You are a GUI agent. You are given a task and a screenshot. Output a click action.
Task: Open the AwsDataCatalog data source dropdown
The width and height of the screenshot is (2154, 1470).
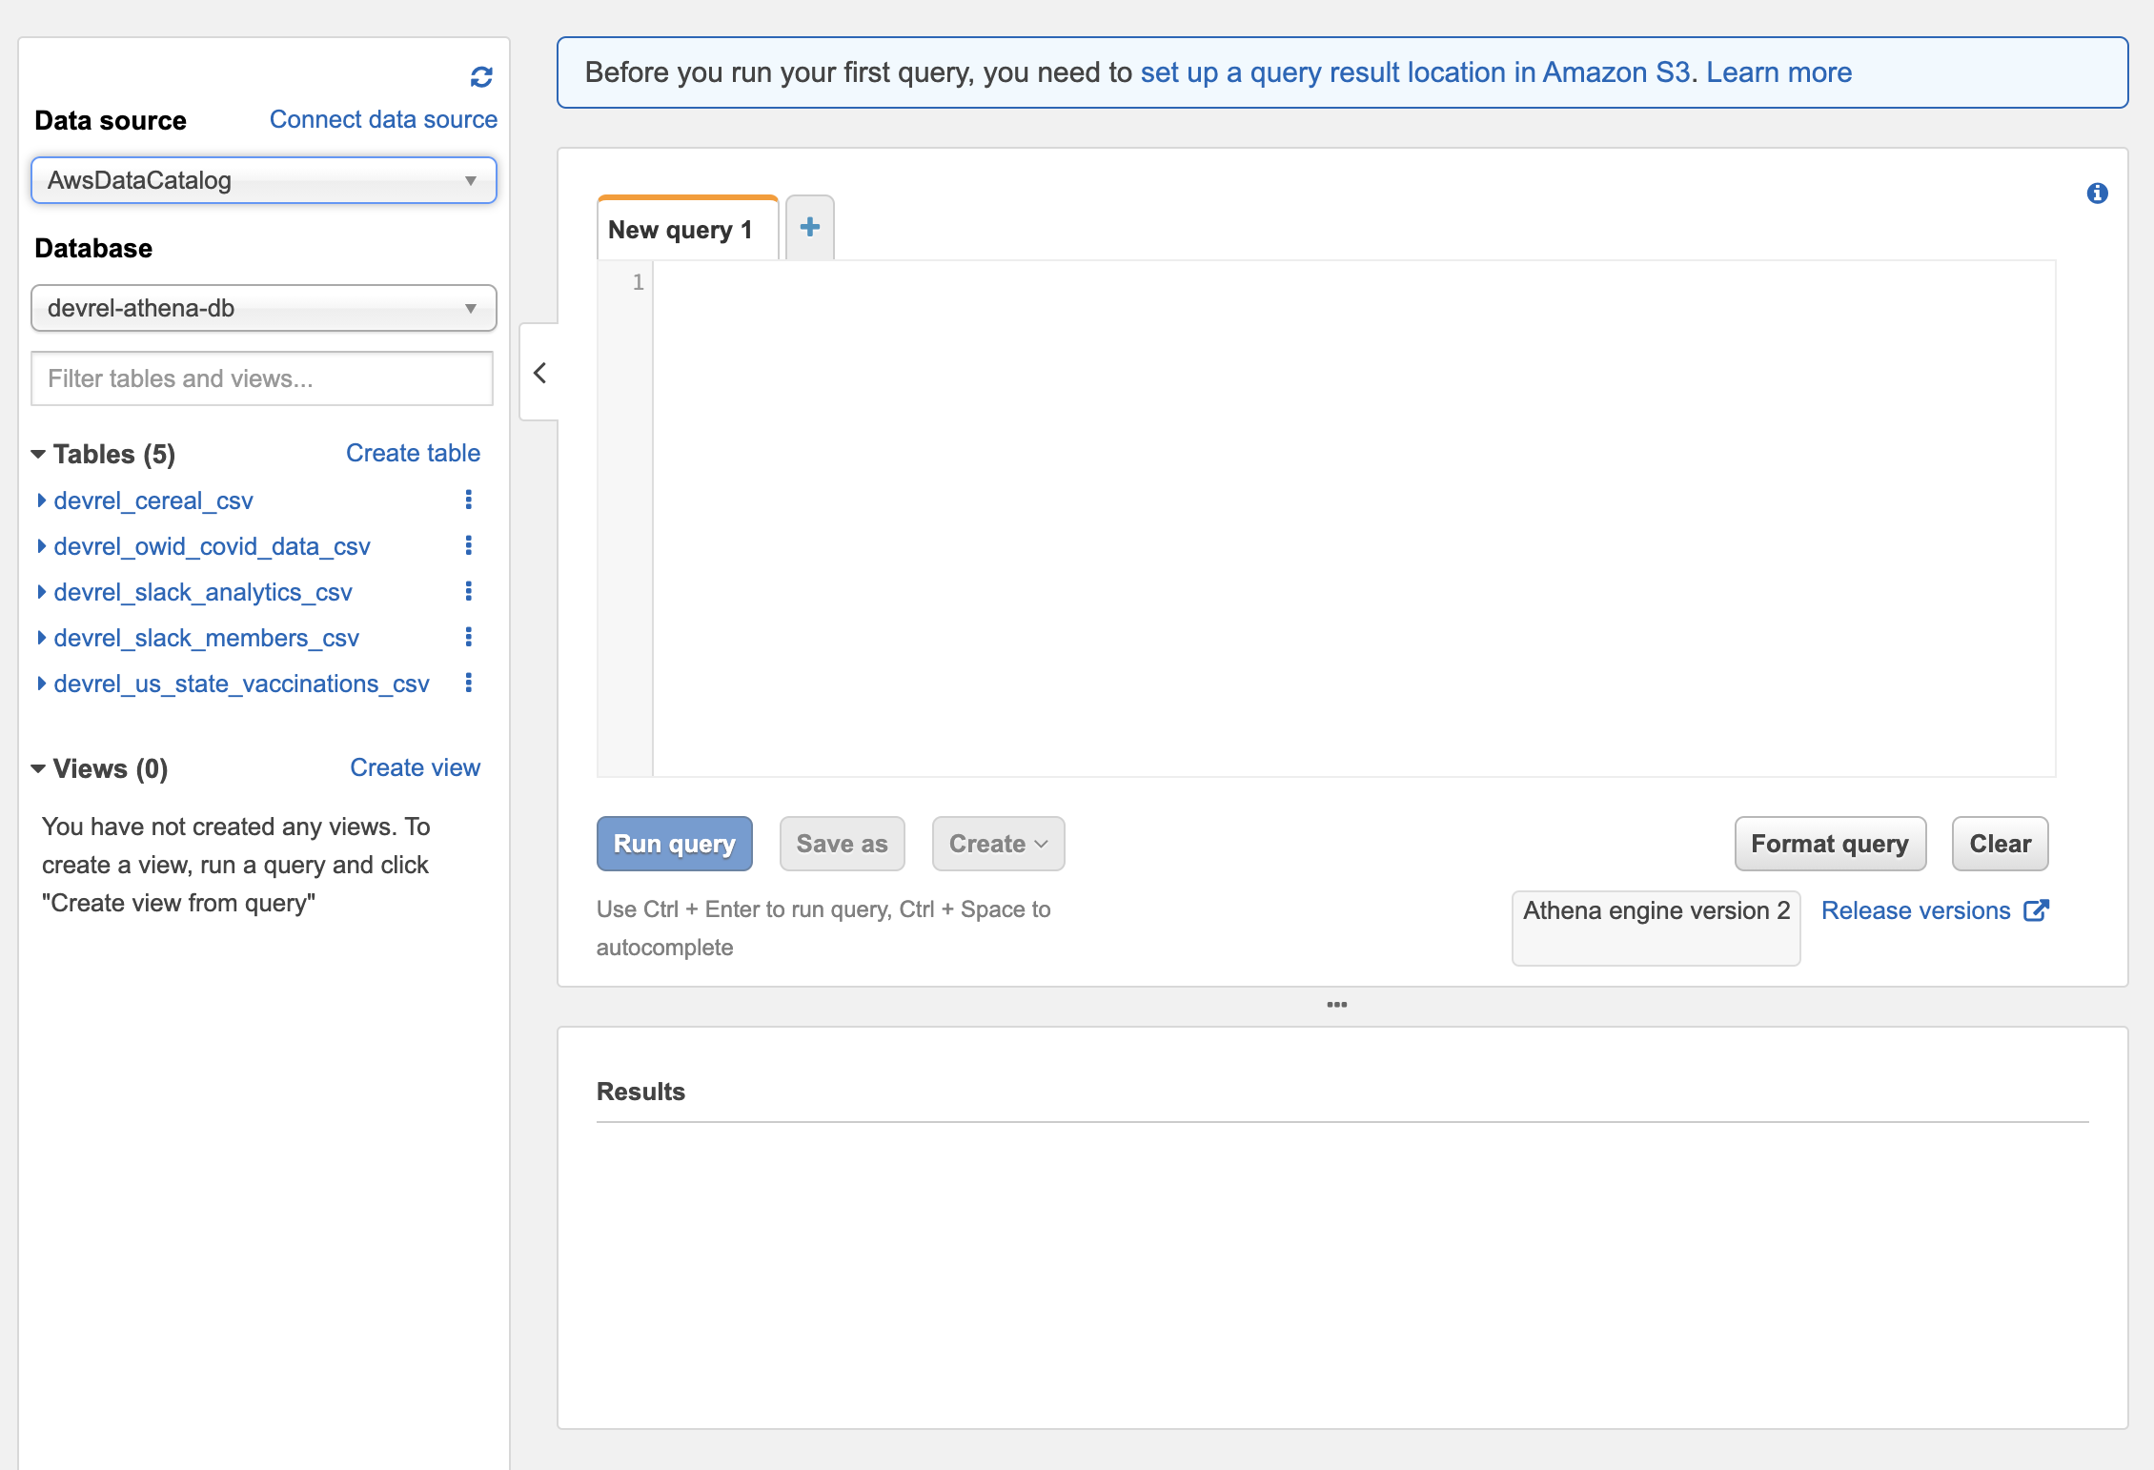click(263, 180)
